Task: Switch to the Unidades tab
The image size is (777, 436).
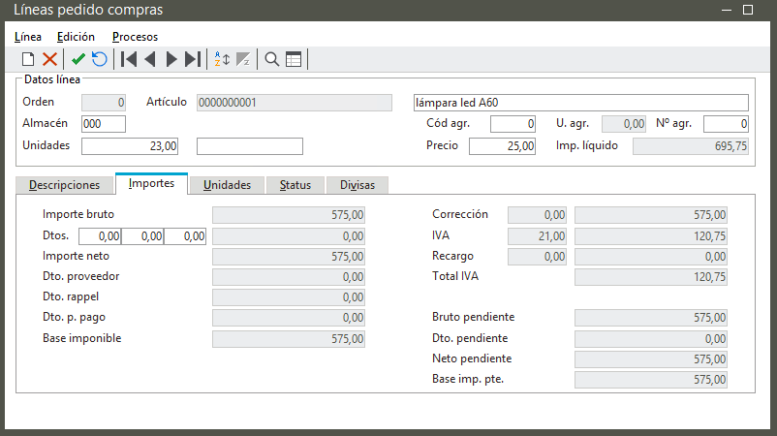Action: click(x=227, y=185)
